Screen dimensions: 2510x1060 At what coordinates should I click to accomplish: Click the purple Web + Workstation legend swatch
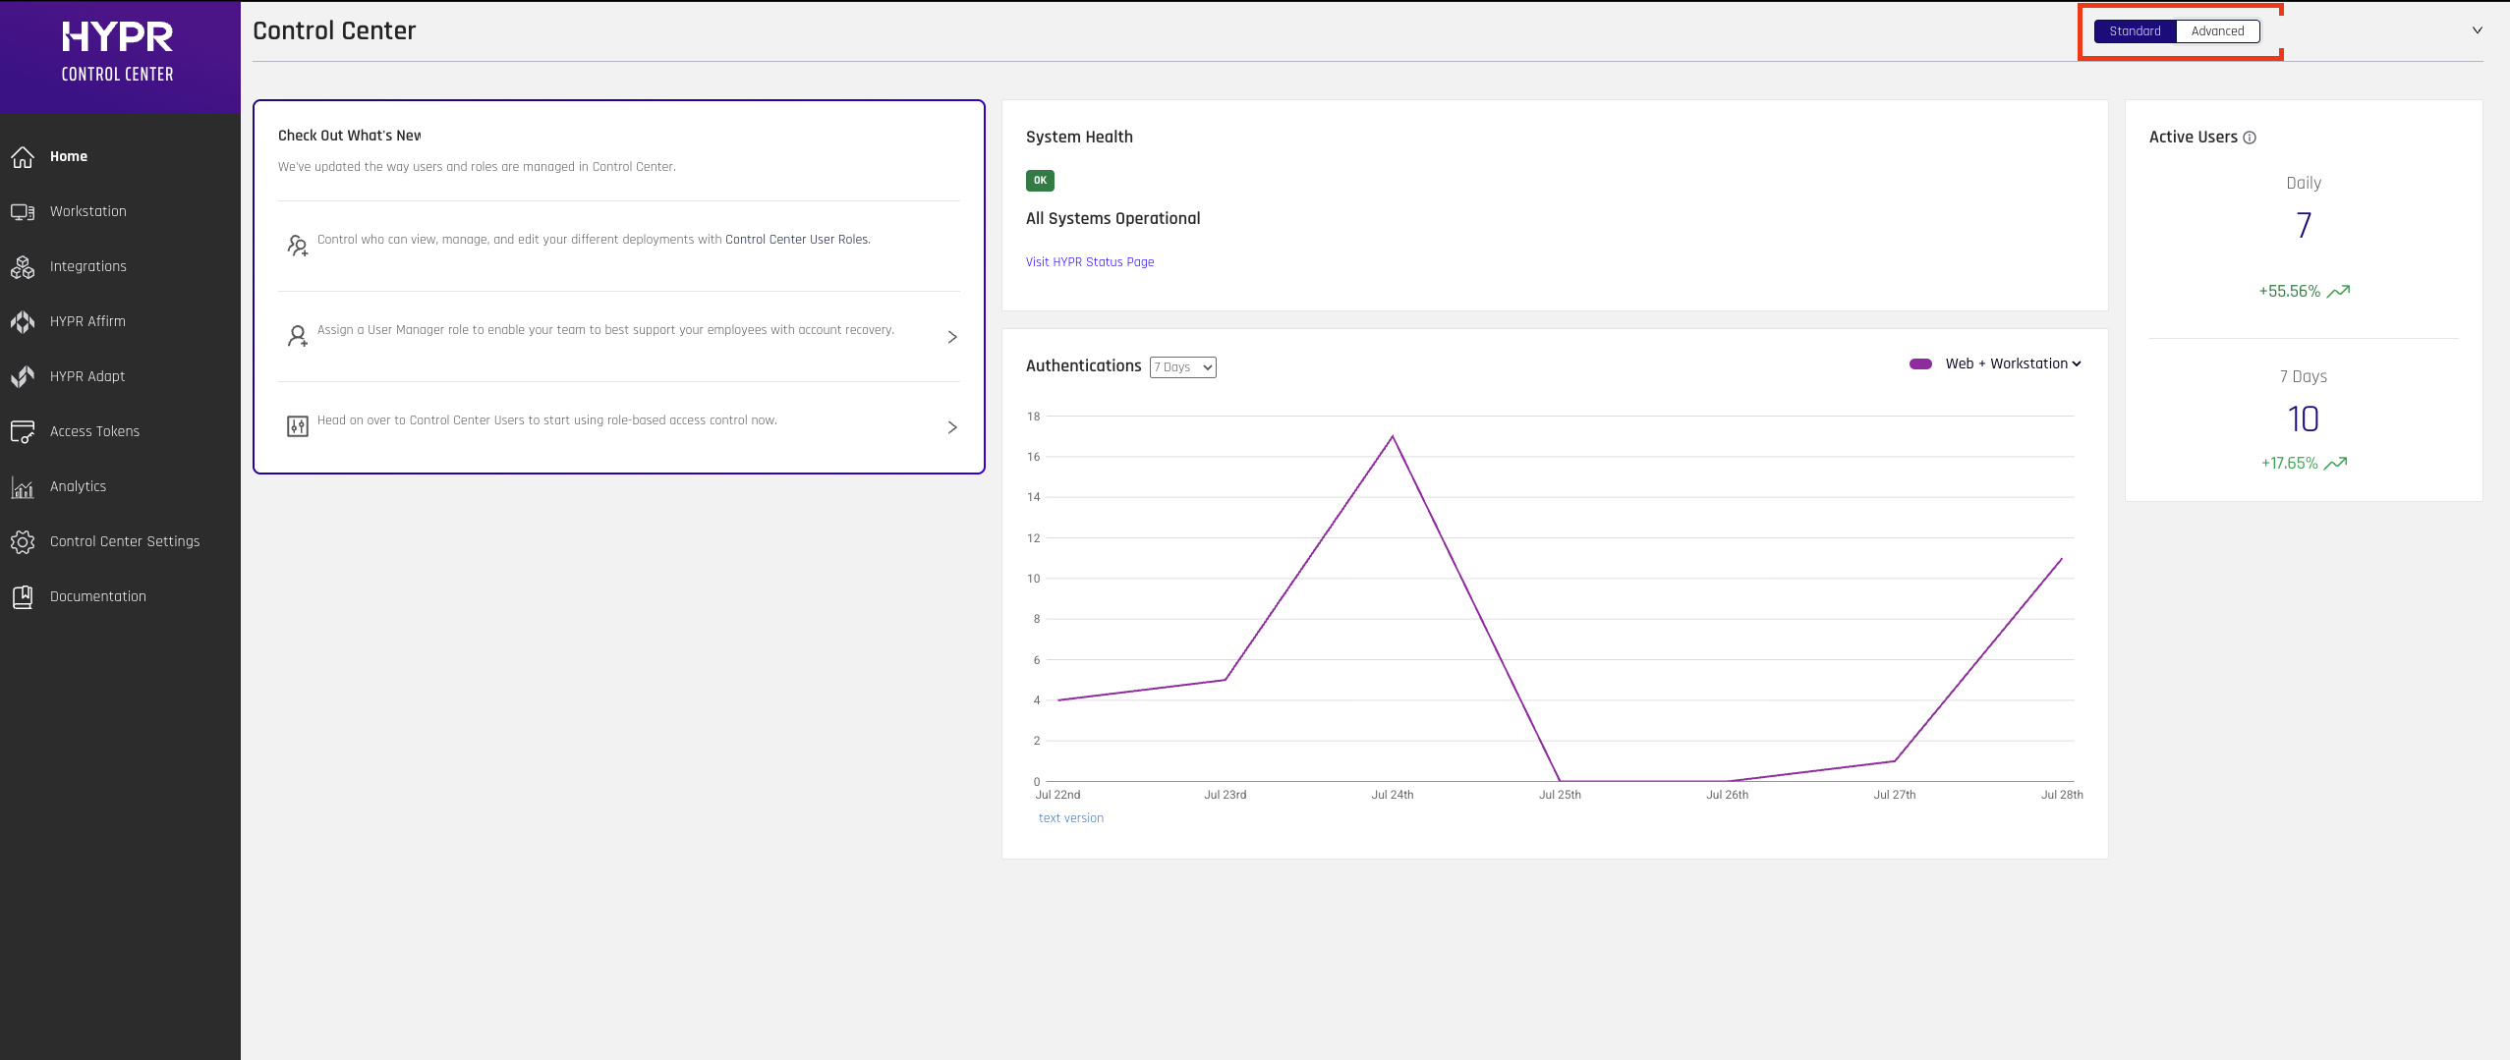(1920, 363)
